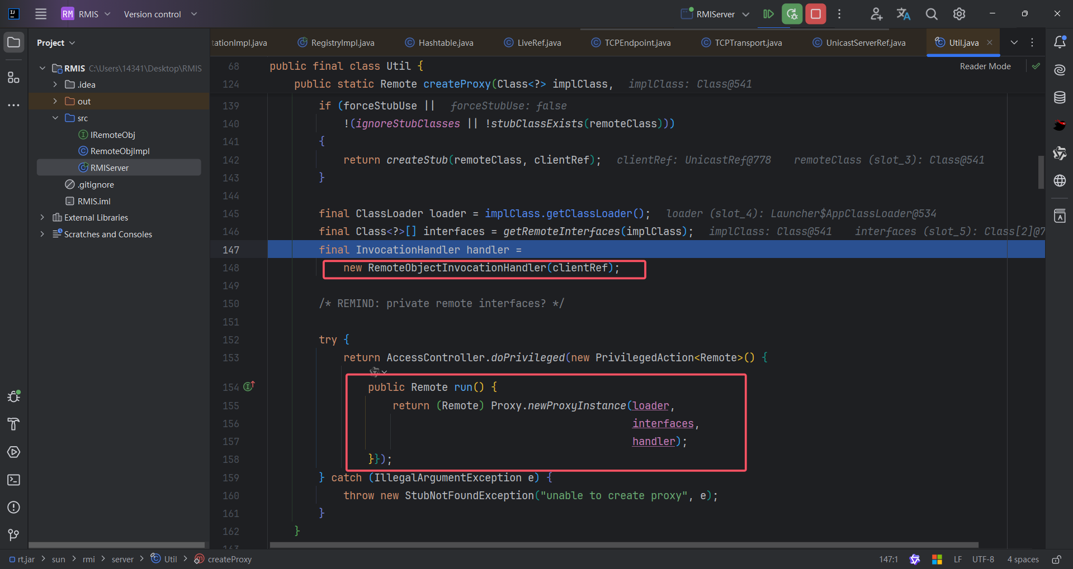This screenshot has height=569, width=1073.
Task: Open the RMIServer run configuration dropdown
Action: coord(715,14)
